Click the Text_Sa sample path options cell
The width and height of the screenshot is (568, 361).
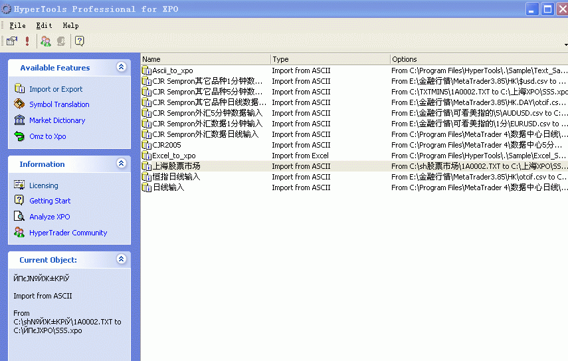478,70
